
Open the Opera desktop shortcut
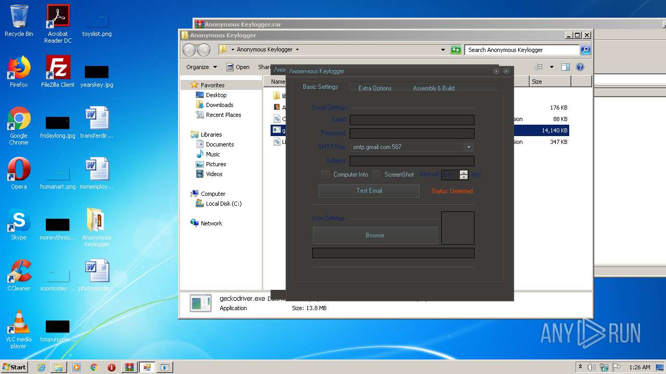click(x=19, y=173)
